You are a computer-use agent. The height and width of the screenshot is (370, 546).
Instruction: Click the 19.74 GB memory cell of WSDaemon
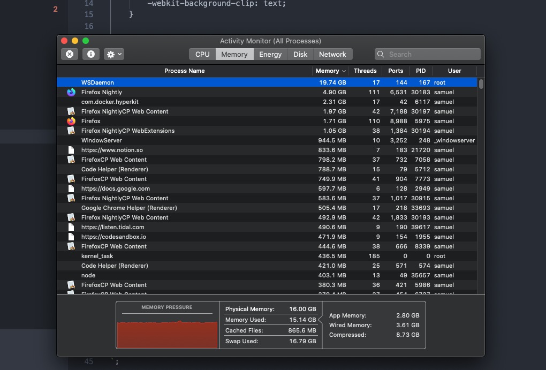(x=332, y=82)
